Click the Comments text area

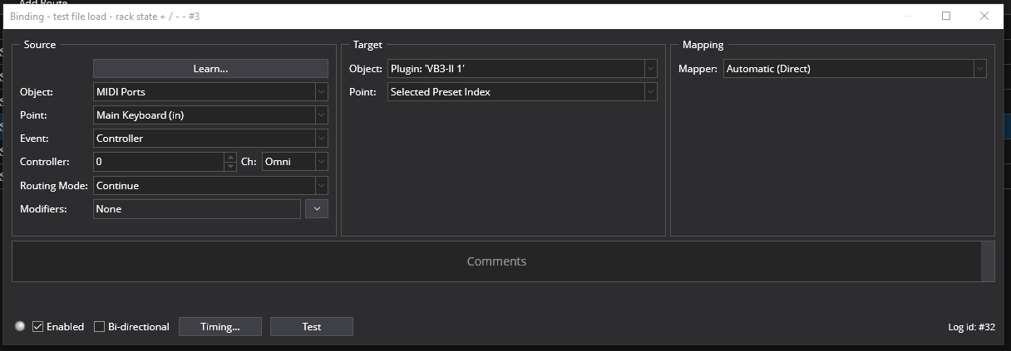coord(496,261)
